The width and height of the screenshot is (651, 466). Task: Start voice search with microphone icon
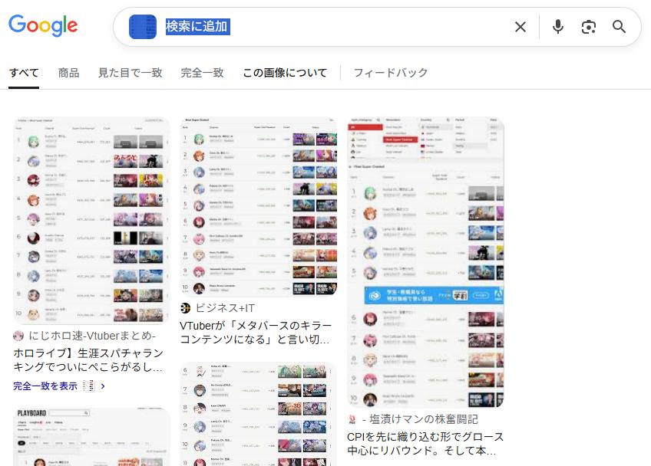coord(558,27)
